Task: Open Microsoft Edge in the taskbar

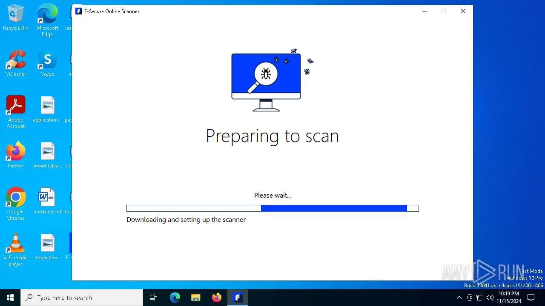Action: pyautogui.click(x=175, y=297)
